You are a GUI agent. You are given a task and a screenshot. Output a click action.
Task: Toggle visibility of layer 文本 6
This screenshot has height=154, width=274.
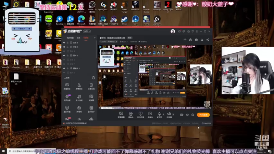click(64, 47)
